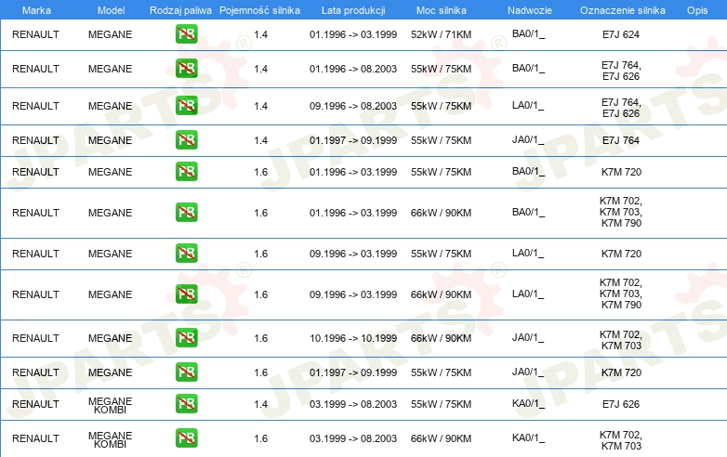This screenshot has height=457, width=727.
Task: Select the K7M 702, K7M 703 codes in the JA0/1_ row
Action: click(x=621, y=340)
